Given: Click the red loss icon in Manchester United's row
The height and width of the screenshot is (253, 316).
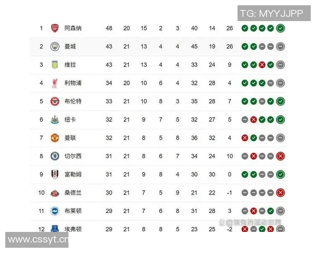Looking at the screenshot, I should pos(245,138).
